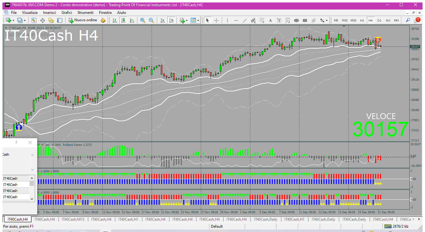Screen dimensions: 425x232
Task: Toggle the Terminal panel icon
Action: point(60,20)
